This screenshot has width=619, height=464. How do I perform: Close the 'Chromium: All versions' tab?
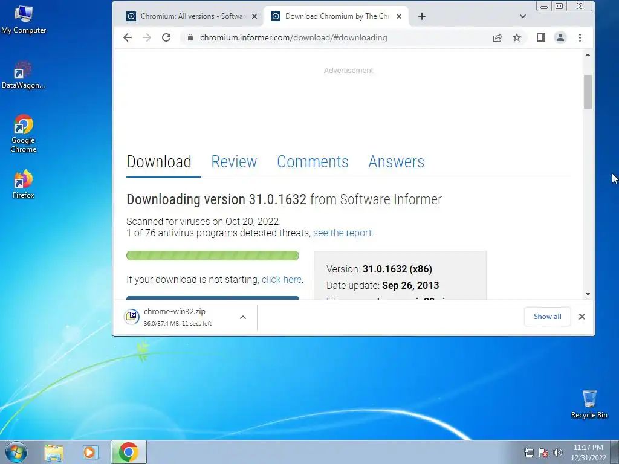pyautogui.click(x=254, y=16)
